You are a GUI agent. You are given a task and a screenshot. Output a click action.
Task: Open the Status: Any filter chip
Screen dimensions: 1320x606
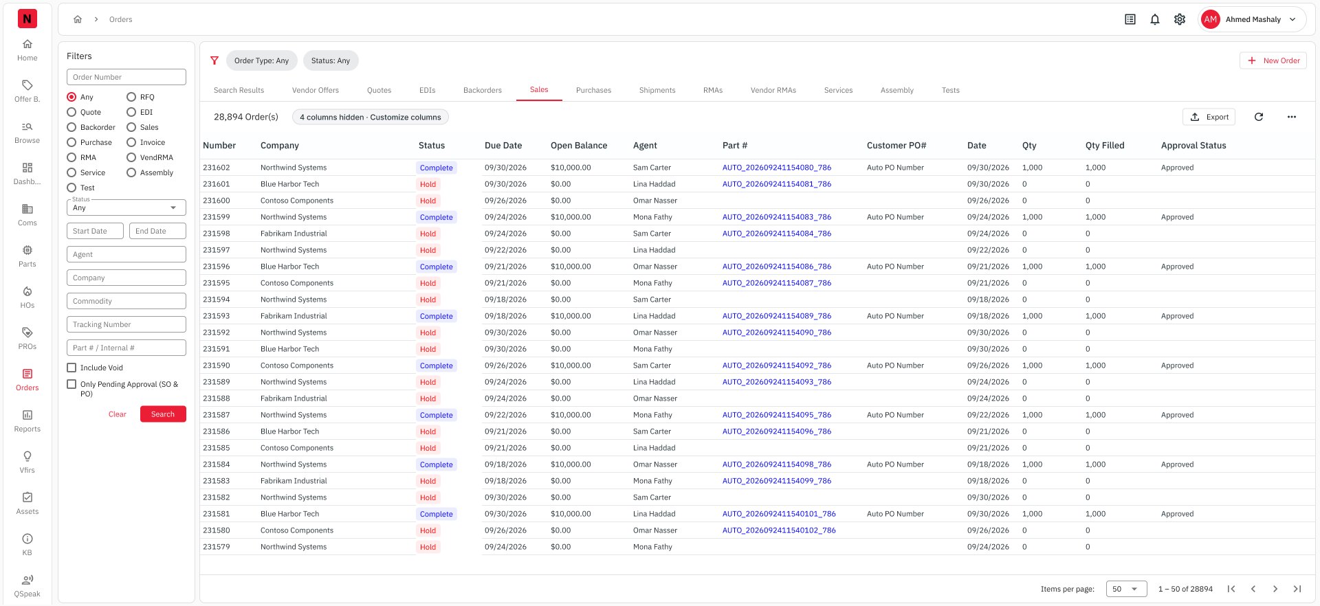pyautogui.click(x=331, y=60)
